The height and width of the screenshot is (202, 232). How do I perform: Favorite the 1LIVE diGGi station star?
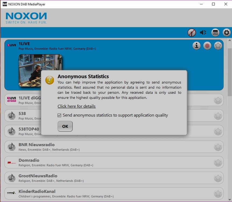[x=218, y=100]
